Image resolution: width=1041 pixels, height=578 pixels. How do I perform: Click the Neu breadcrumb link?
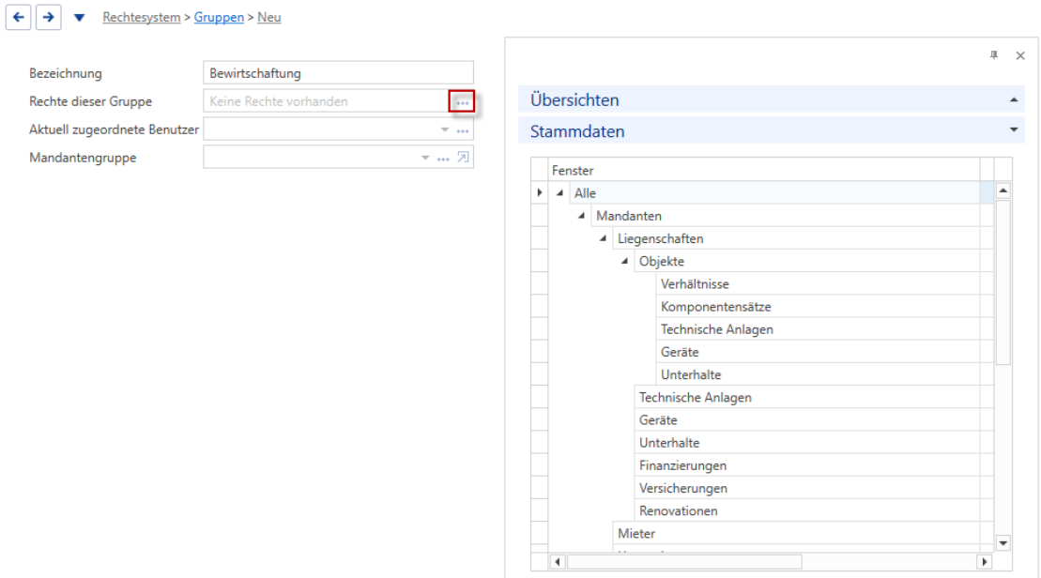point(268,17)
